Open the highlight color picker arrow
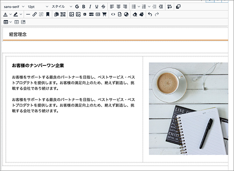The height and width of the screenshot is (171, 234). (x=21, y=14)
